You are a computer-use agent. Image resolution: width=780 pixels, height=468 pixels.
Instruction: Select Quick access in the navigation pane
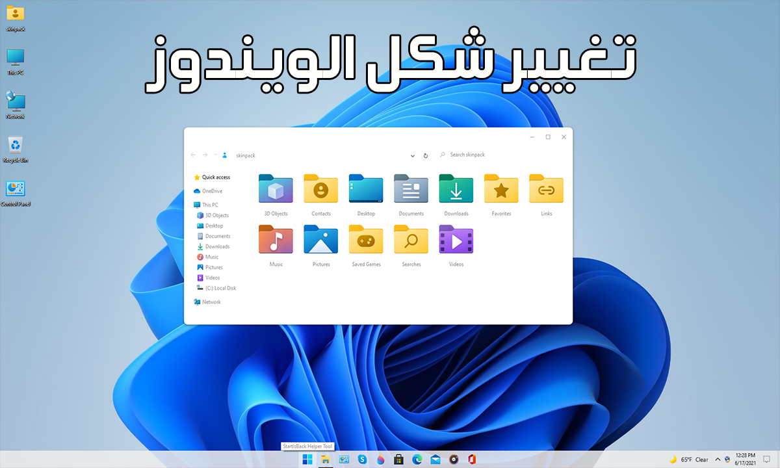click(212, 177)
